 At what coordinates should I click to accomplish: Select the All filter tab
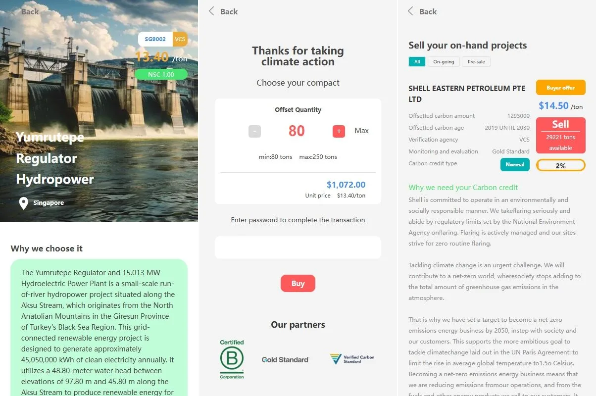click(x=417, y=62)
